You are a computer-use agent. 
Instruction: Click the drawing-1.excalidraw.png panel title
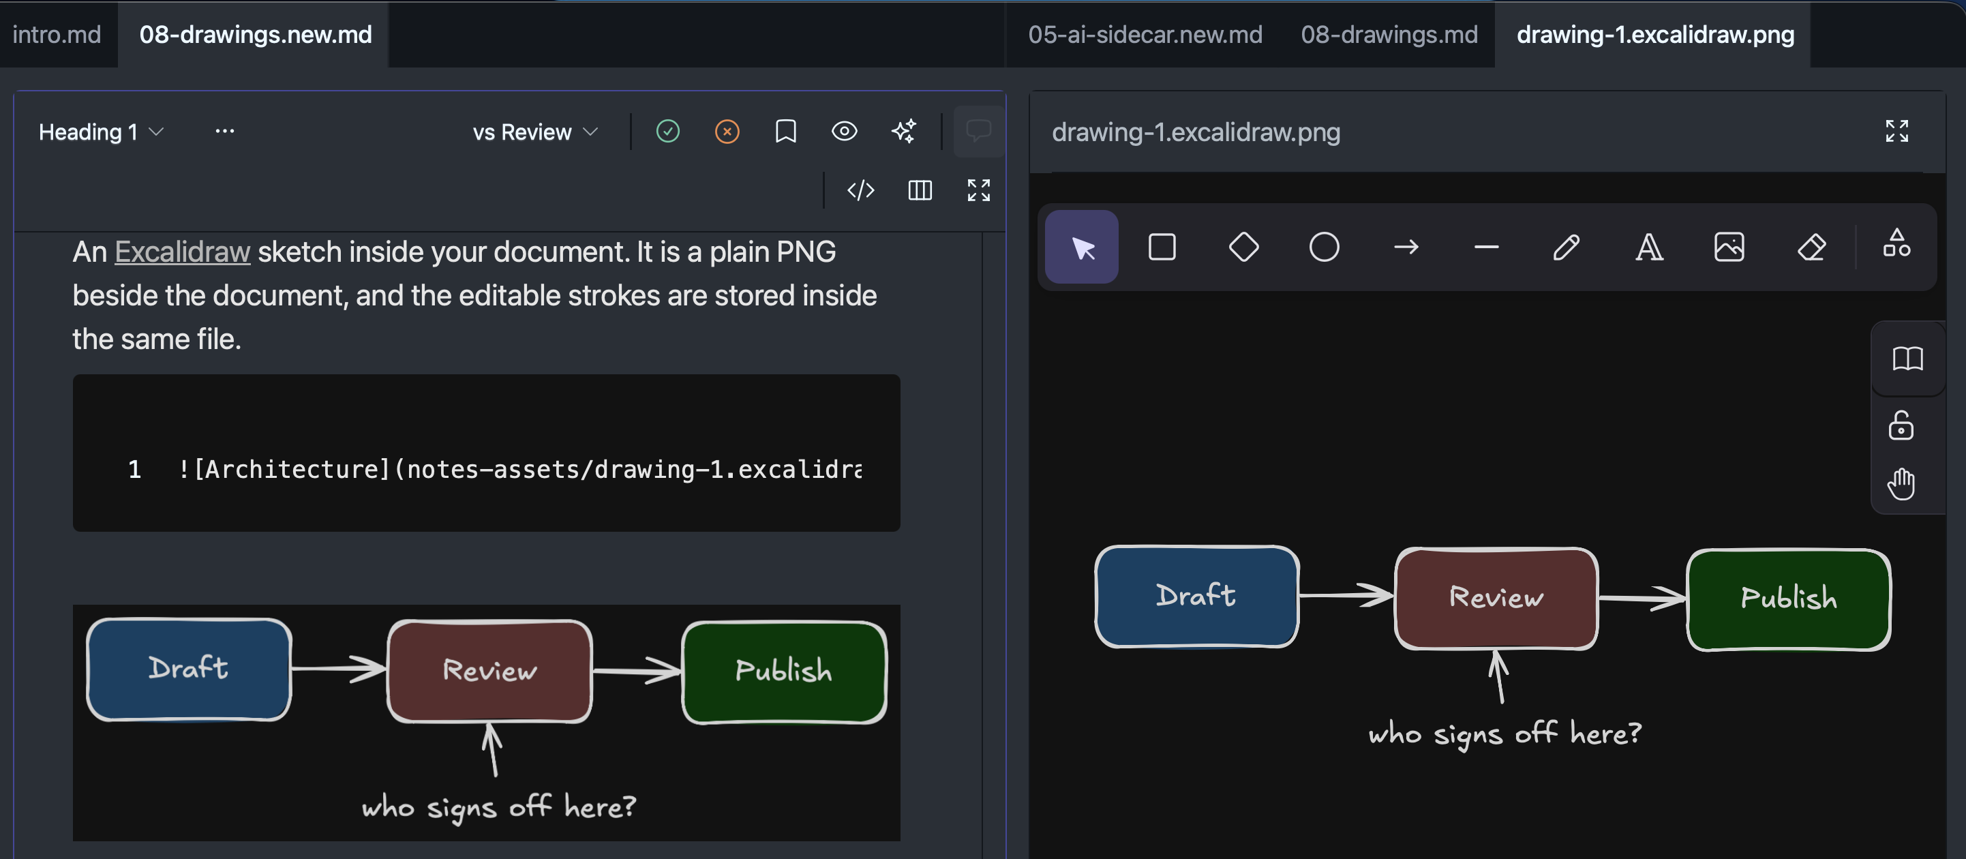1196,132
